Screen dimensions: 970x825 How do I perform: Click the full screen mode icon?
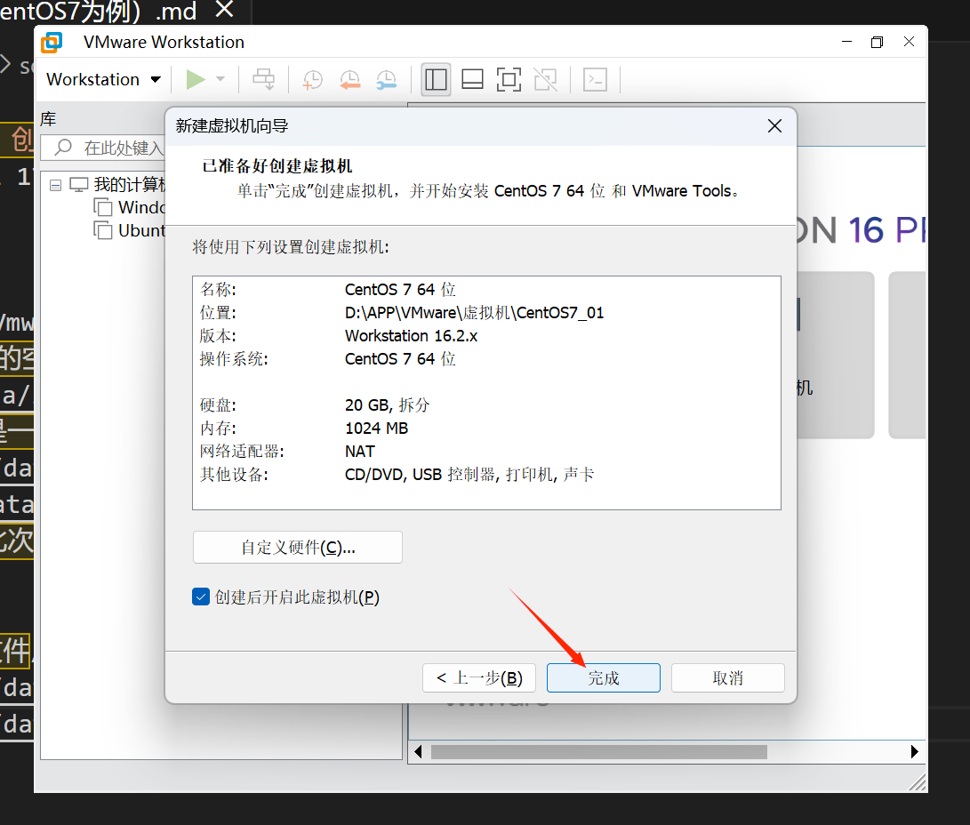pyautogui.click(x=509, y=80)
